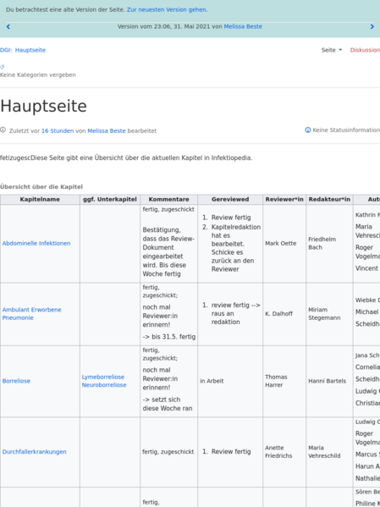380x507 pixels.
Task: Switch to the Diskussion tab
Action: tap(365, 50)
